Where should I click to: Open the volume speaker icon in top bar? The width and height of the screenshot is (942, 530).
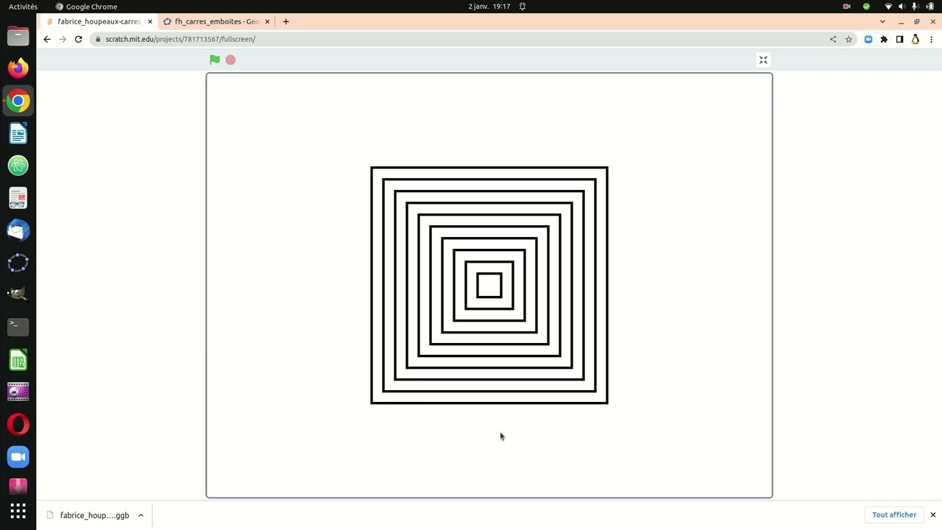pos(902,7)
